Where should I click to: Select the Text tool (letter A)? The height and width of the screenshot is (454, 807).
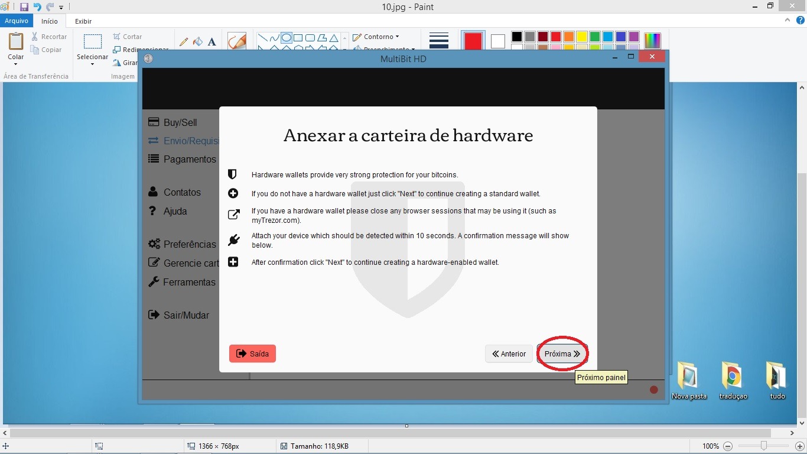point(212,41)
